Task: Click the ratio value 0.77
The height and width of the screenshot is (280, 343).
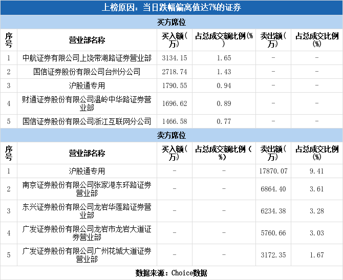Action: coord(224,121)
